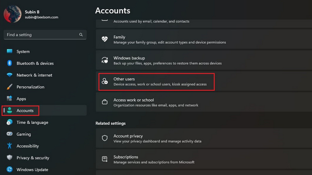Open the Windows backup card

click(204, 60)
